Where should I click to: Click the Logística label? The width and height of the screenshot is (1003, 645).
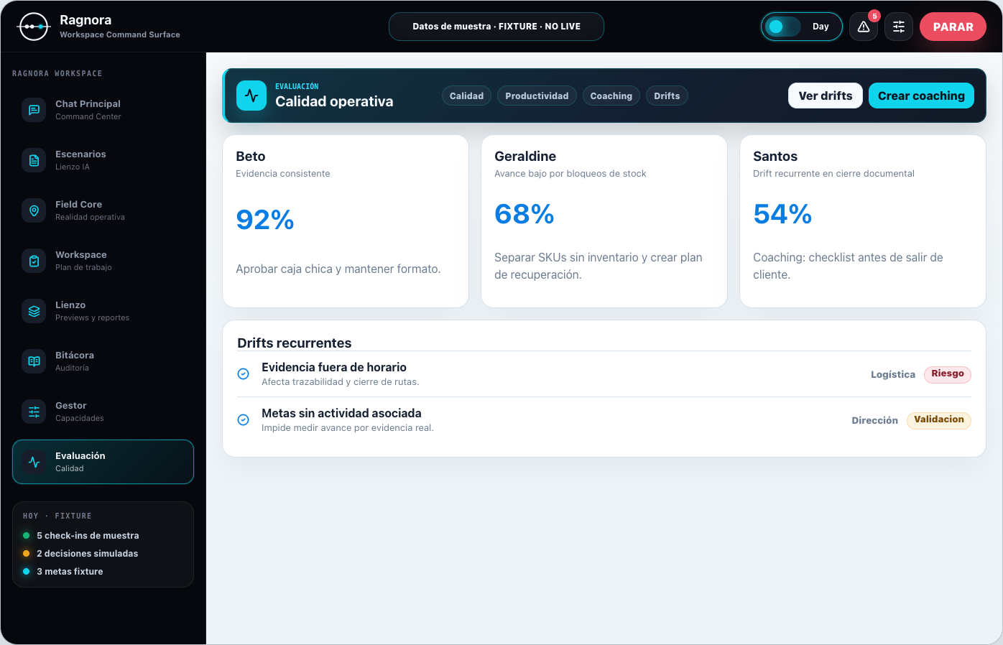(x=893, y=374)
